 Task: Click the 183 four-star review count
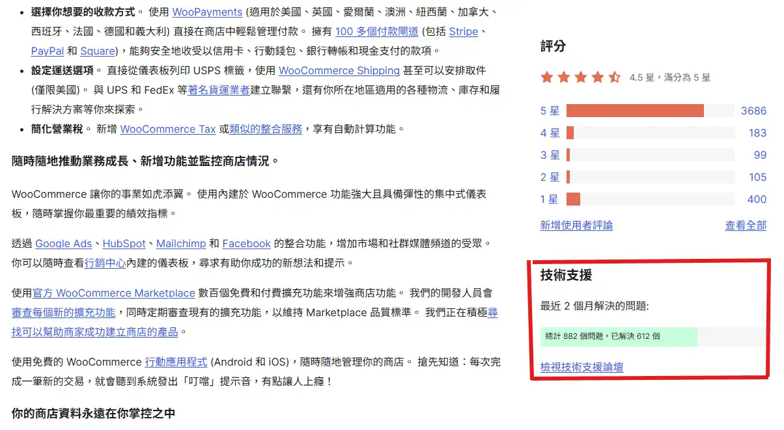[757, 133]
